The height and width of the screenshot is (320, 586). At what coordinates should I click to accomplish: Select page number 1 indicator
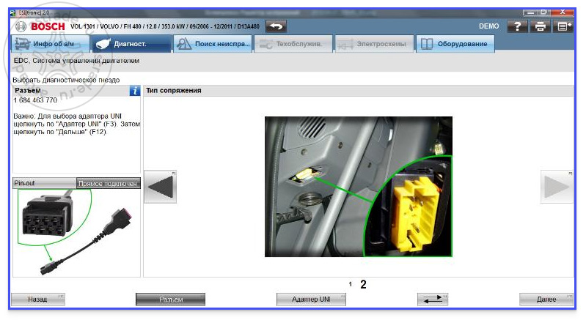click(x=350, y=284)
